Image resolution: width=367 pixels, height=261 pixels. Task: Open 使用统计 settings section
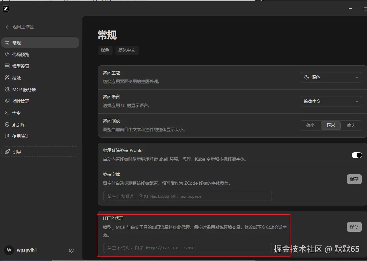point(40,136)
